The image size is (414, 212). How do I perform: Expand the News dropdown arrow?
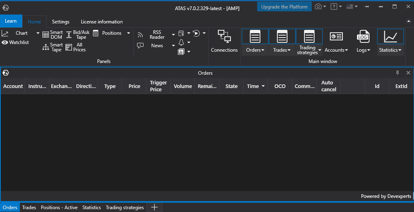[x=173, y=46]
